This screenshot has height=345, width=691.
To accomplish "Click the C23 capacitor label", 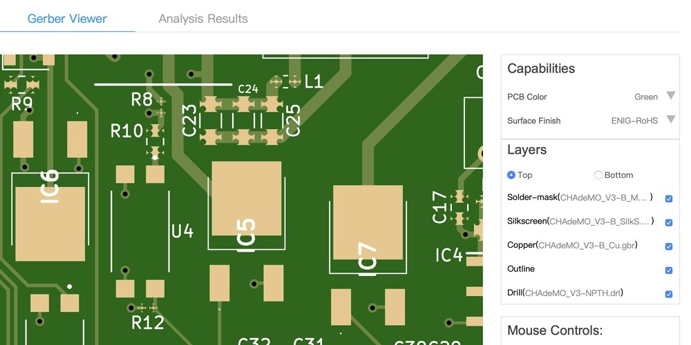I will [189, 120].
